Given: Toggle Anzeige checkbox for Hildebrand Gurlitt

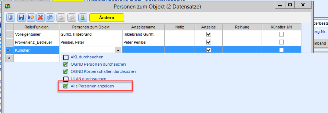Looking at the screenshot, I should tap(209, 34).
